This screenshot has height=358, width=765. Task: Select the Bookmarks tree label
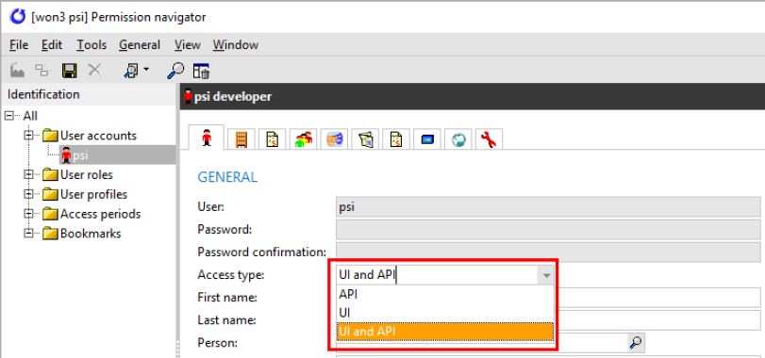click(x=91, y=233)
